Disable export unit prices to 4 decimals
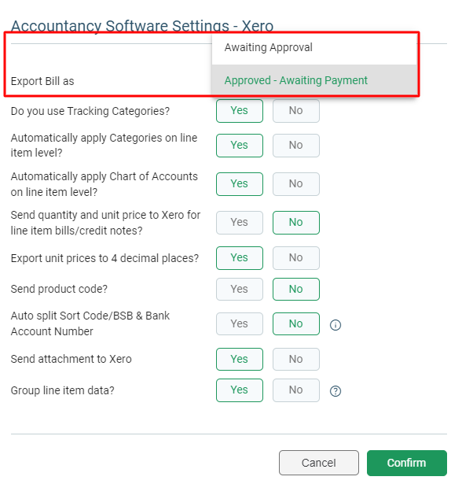473x484 pixels. 295,258
